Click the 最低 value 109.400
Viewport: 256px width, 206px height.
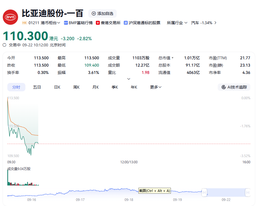point(92,65)
